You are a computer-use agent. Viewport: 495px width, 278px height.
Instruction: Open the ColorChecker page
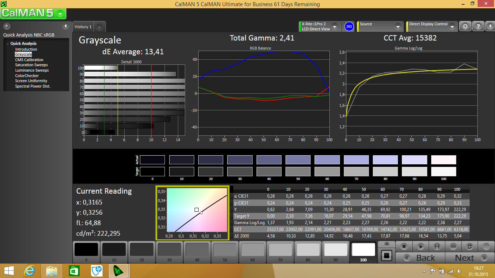(27, 76)
